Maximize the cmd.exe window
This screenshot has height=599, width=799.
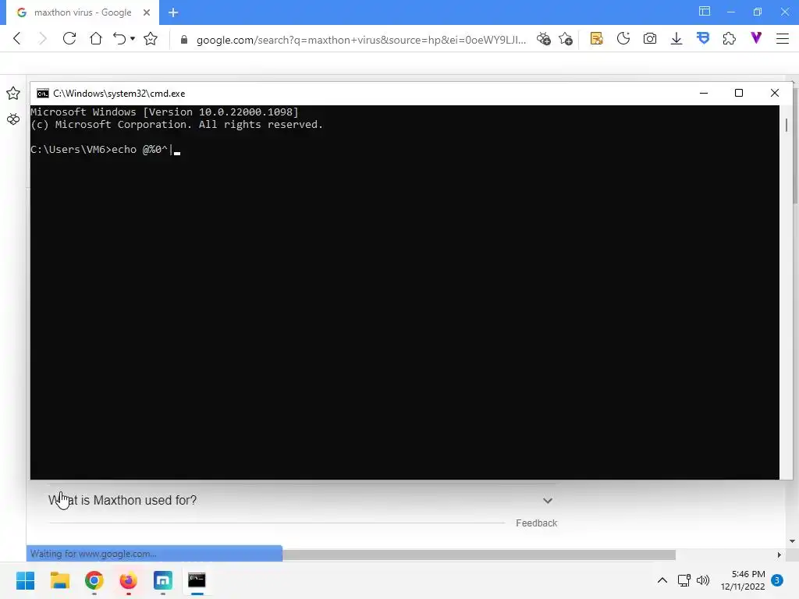click(x=739, y=93)
